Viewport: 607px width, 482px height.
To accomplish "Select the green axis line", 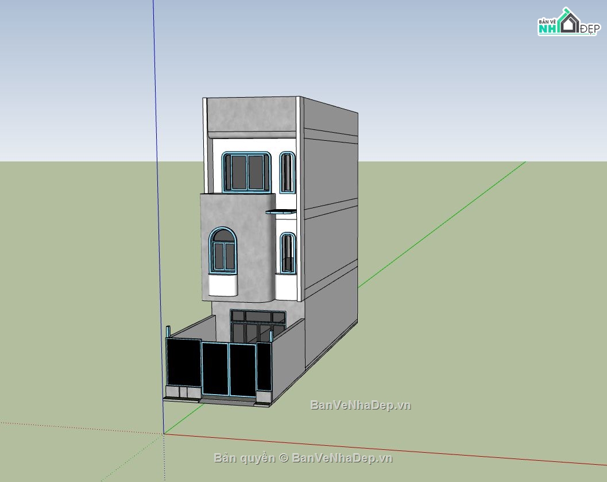I will pos(448,219).
